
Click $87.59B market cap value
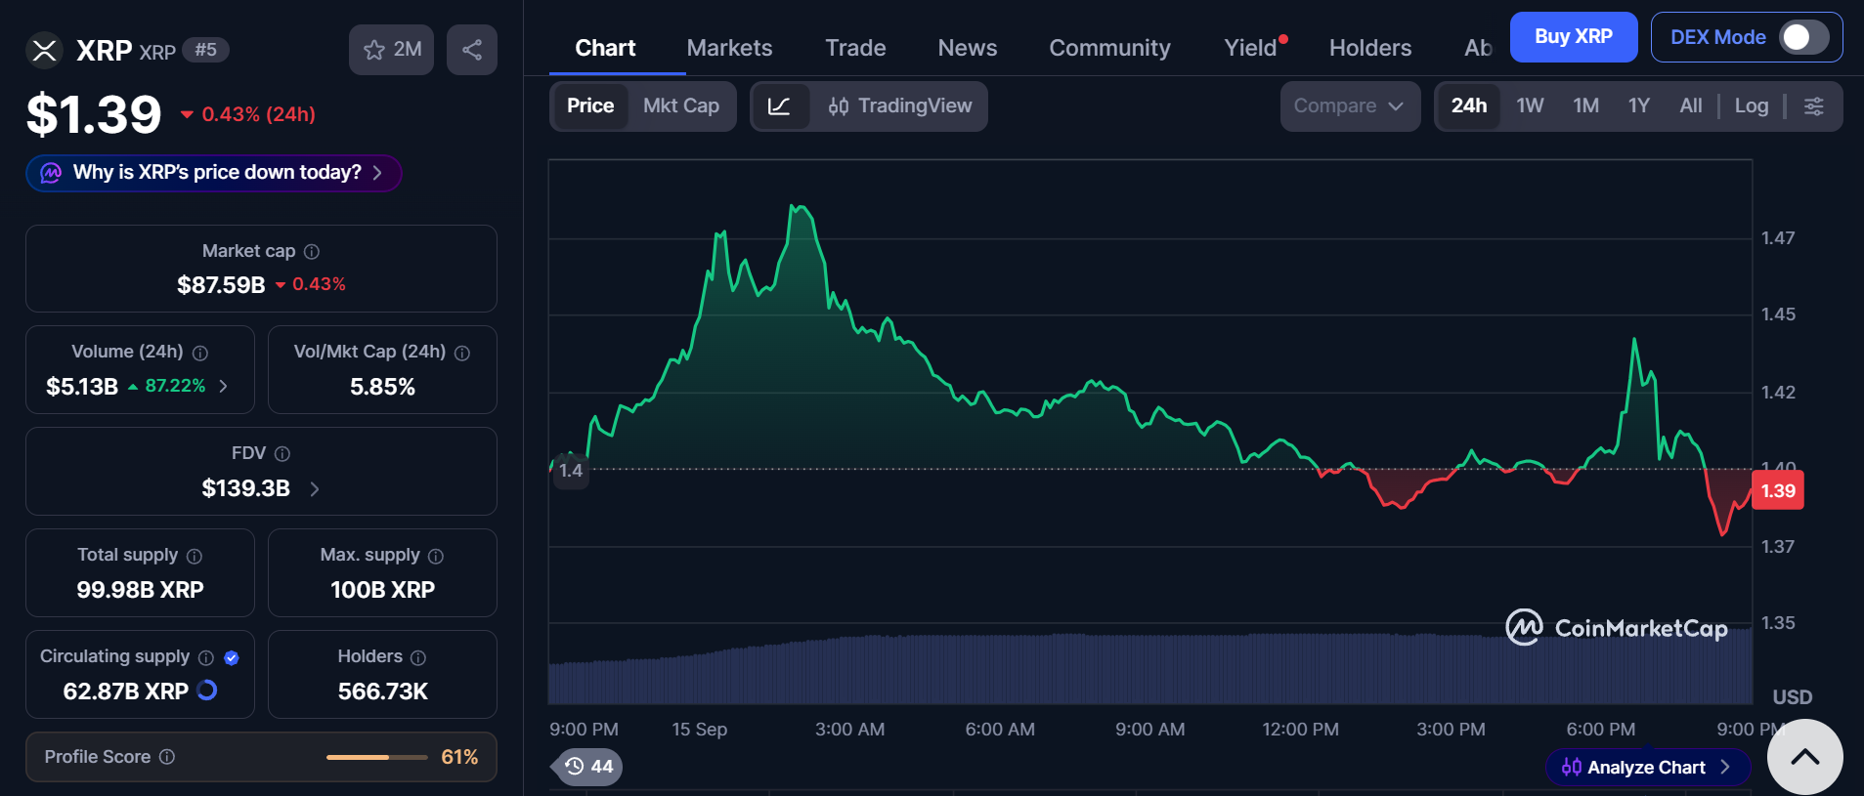tap(221, 285)
